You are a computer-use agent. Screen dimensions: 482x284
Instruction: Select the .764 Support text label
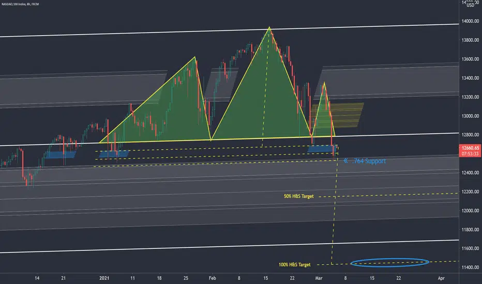pyautogui.click(x=369, y=161)
